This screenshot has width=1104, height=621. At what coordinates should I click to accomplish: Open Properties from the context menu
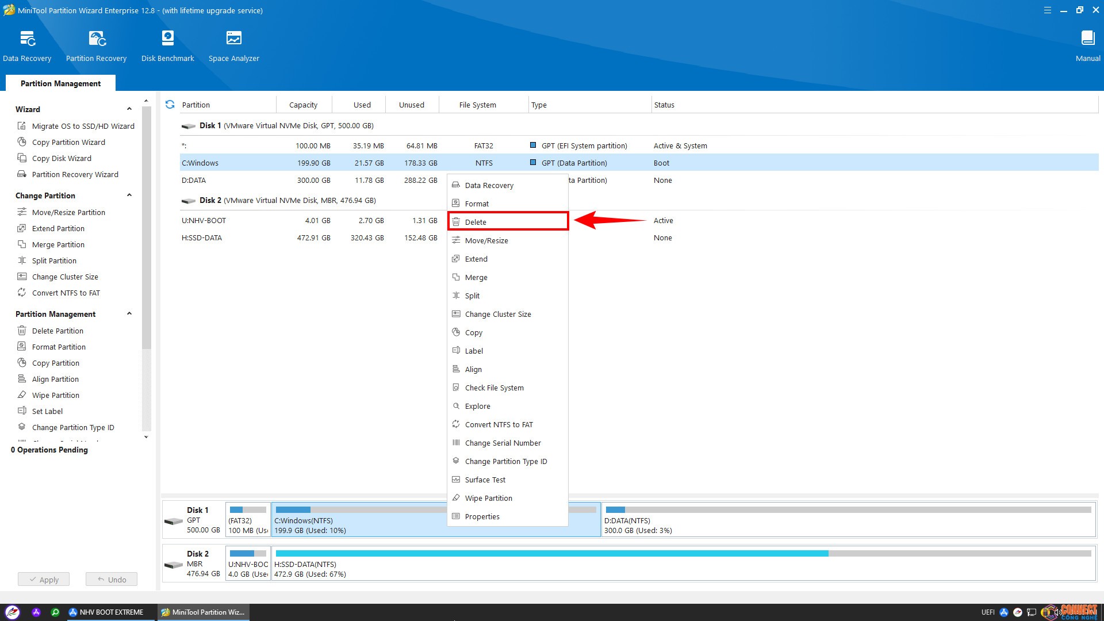click(x=508, y=516)
